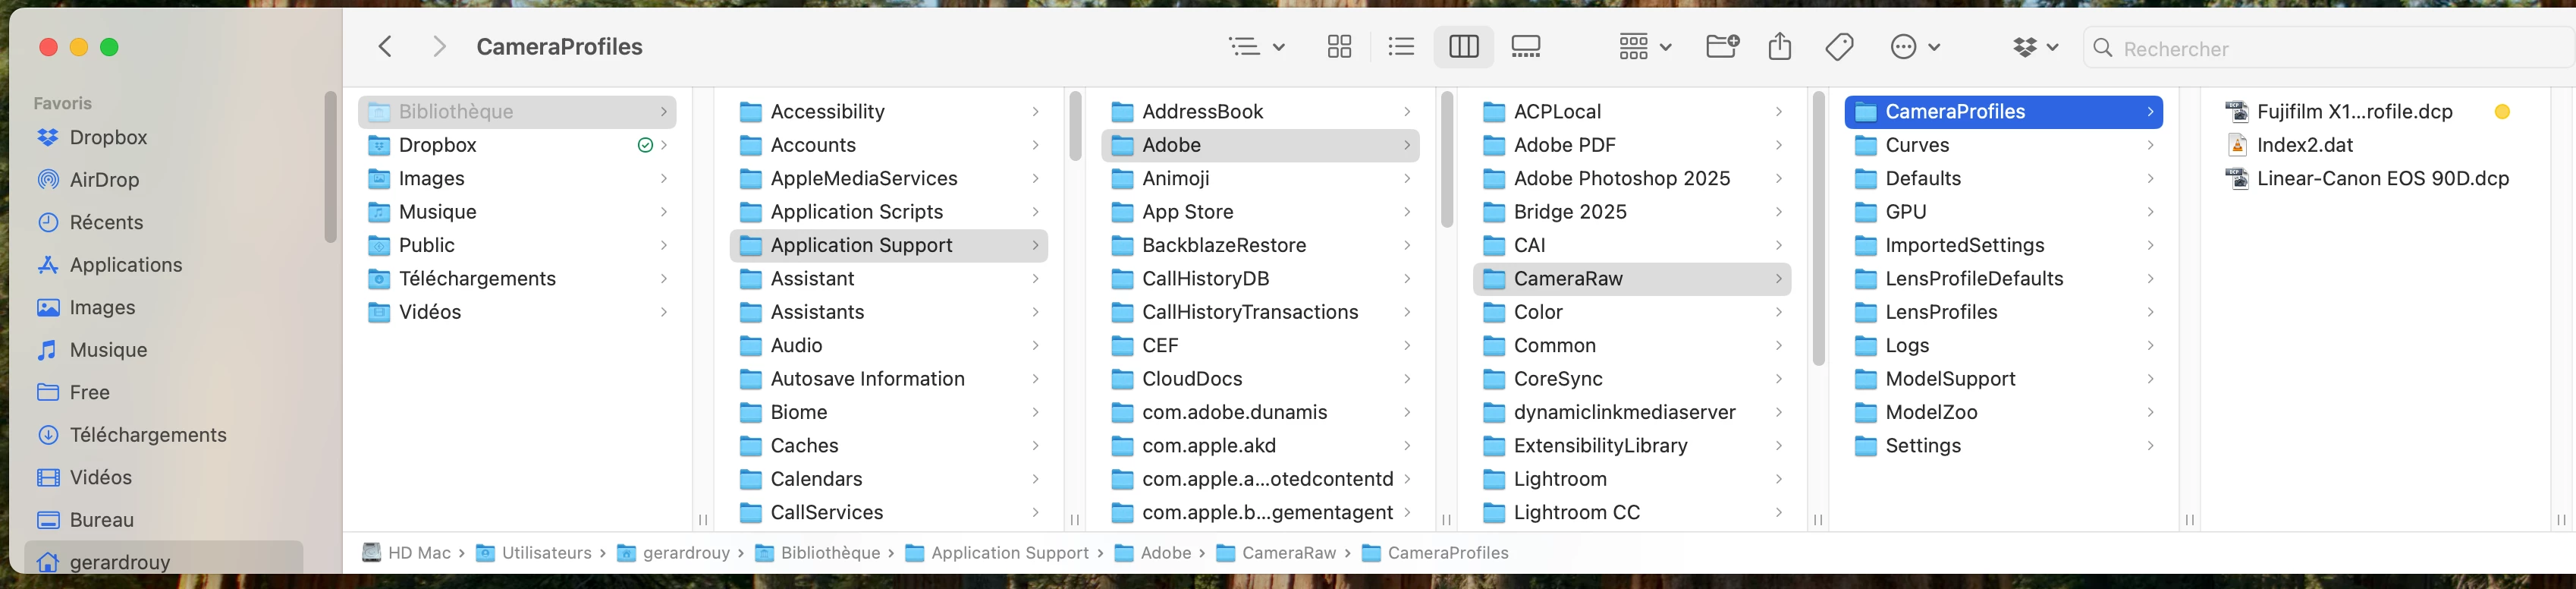The width and height of the screenshot is (2576, 589).
Task: Select the Adobe Photoshop 2025 folder
Action: (1632, 178)
